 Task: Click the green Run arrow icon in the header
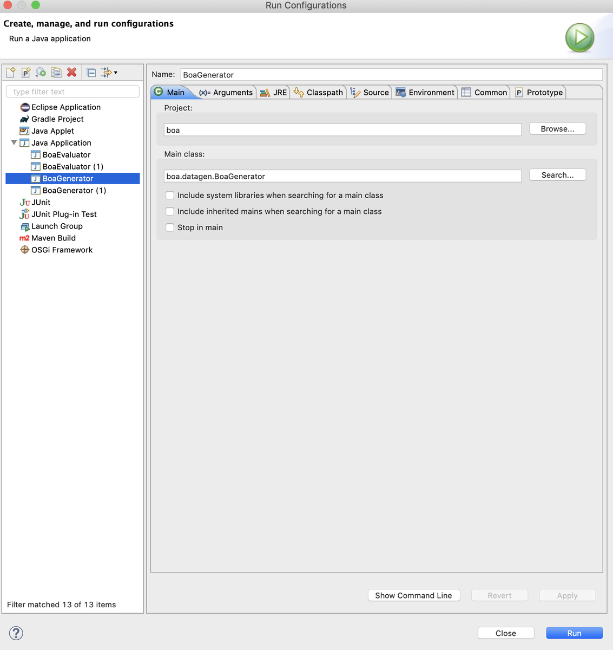pos(579,37)
